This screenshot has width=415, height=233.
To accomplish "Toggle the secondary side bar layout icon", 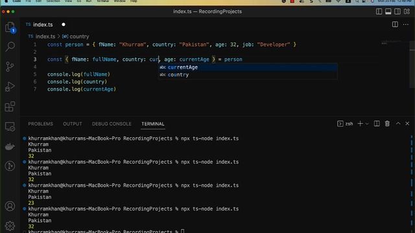I will (397, 12).
